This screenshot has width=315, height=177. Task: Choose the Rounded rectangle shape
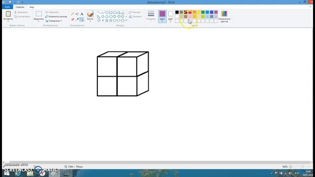(115, 13)
